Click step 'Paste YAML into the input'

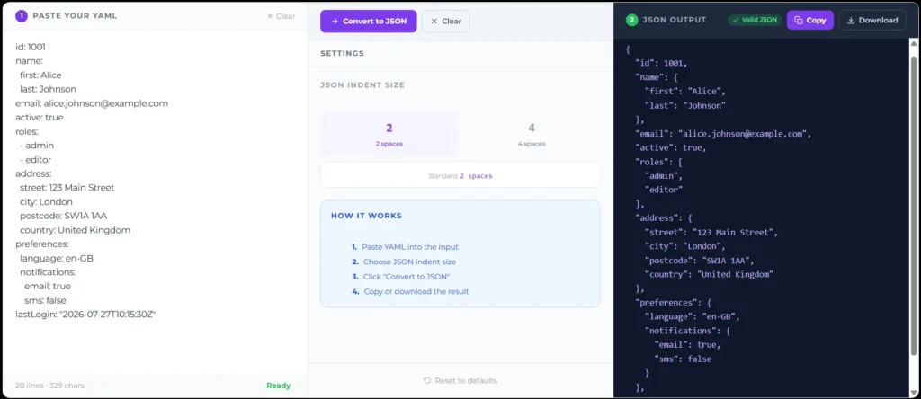[410, 247]
